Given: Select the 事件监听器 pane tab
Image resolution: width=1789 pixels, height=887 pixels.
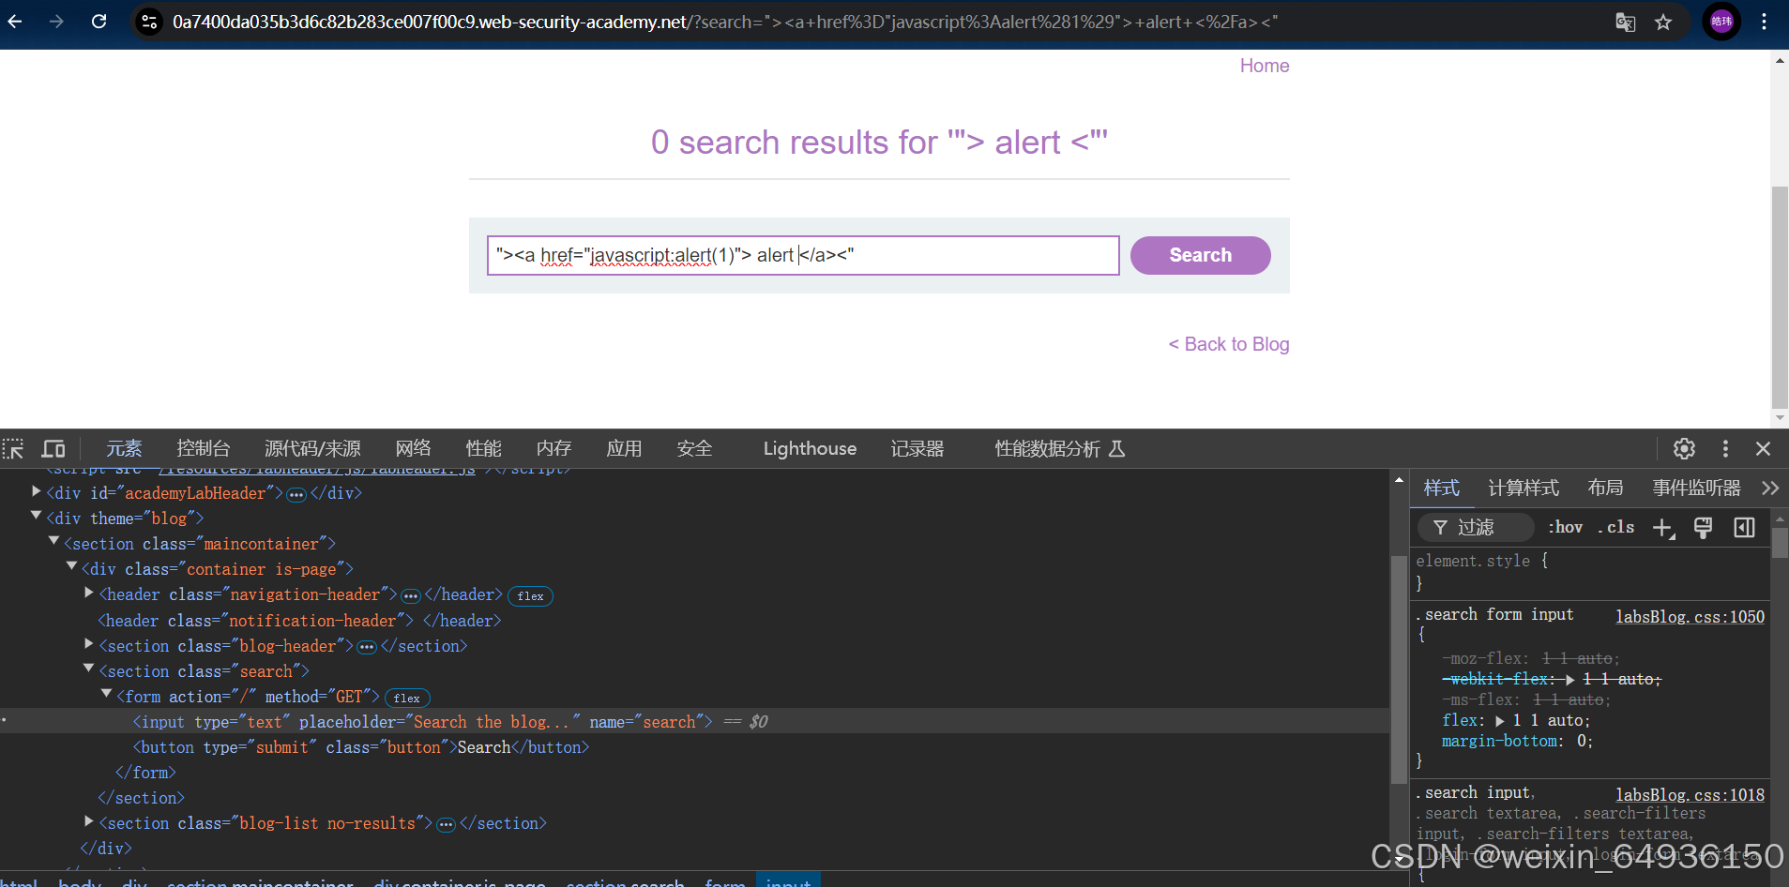Looking at the screenshot, I should (1696, 489).
